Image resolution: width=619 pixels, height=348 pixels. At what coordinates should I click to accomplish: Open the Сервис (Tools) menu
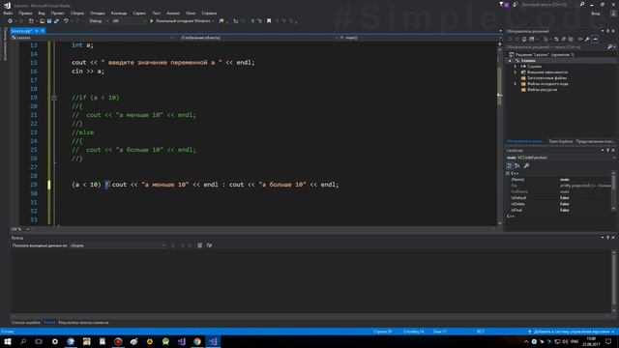click(139, 13)
